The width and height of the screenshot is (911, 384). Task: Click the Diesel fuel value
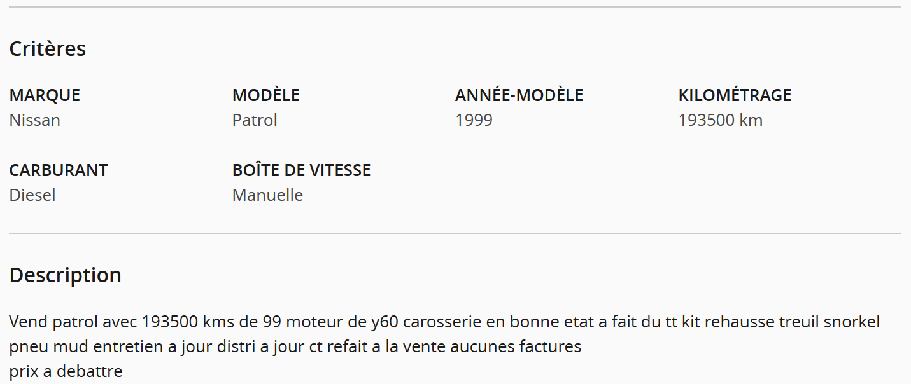tap(32, 195)
